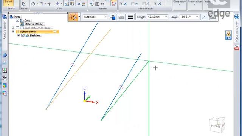Open the Simulation icon in left sidebar
This screenshot has height=136, width=242.
tap(5, 85)
